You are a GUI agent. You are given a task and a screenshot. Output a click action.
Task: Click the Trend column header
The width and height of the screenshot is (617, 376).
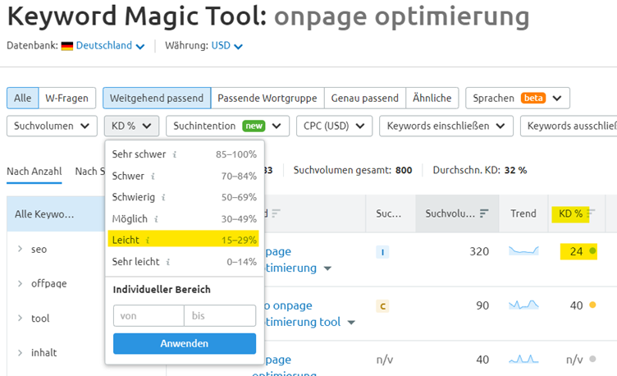(523, 213)
